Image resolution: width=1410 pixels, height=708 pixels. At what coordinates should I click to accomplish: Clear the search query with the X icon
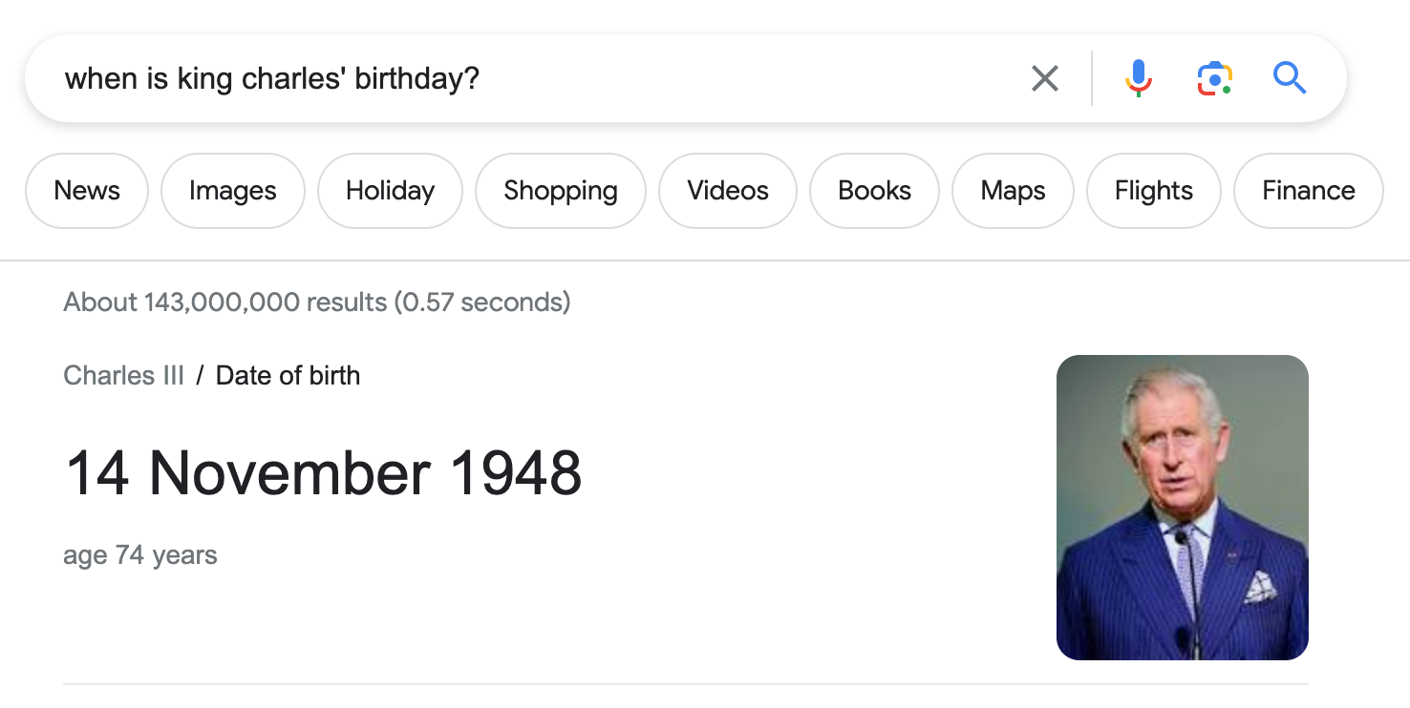pyautogui.click(x=1045, y=78)
